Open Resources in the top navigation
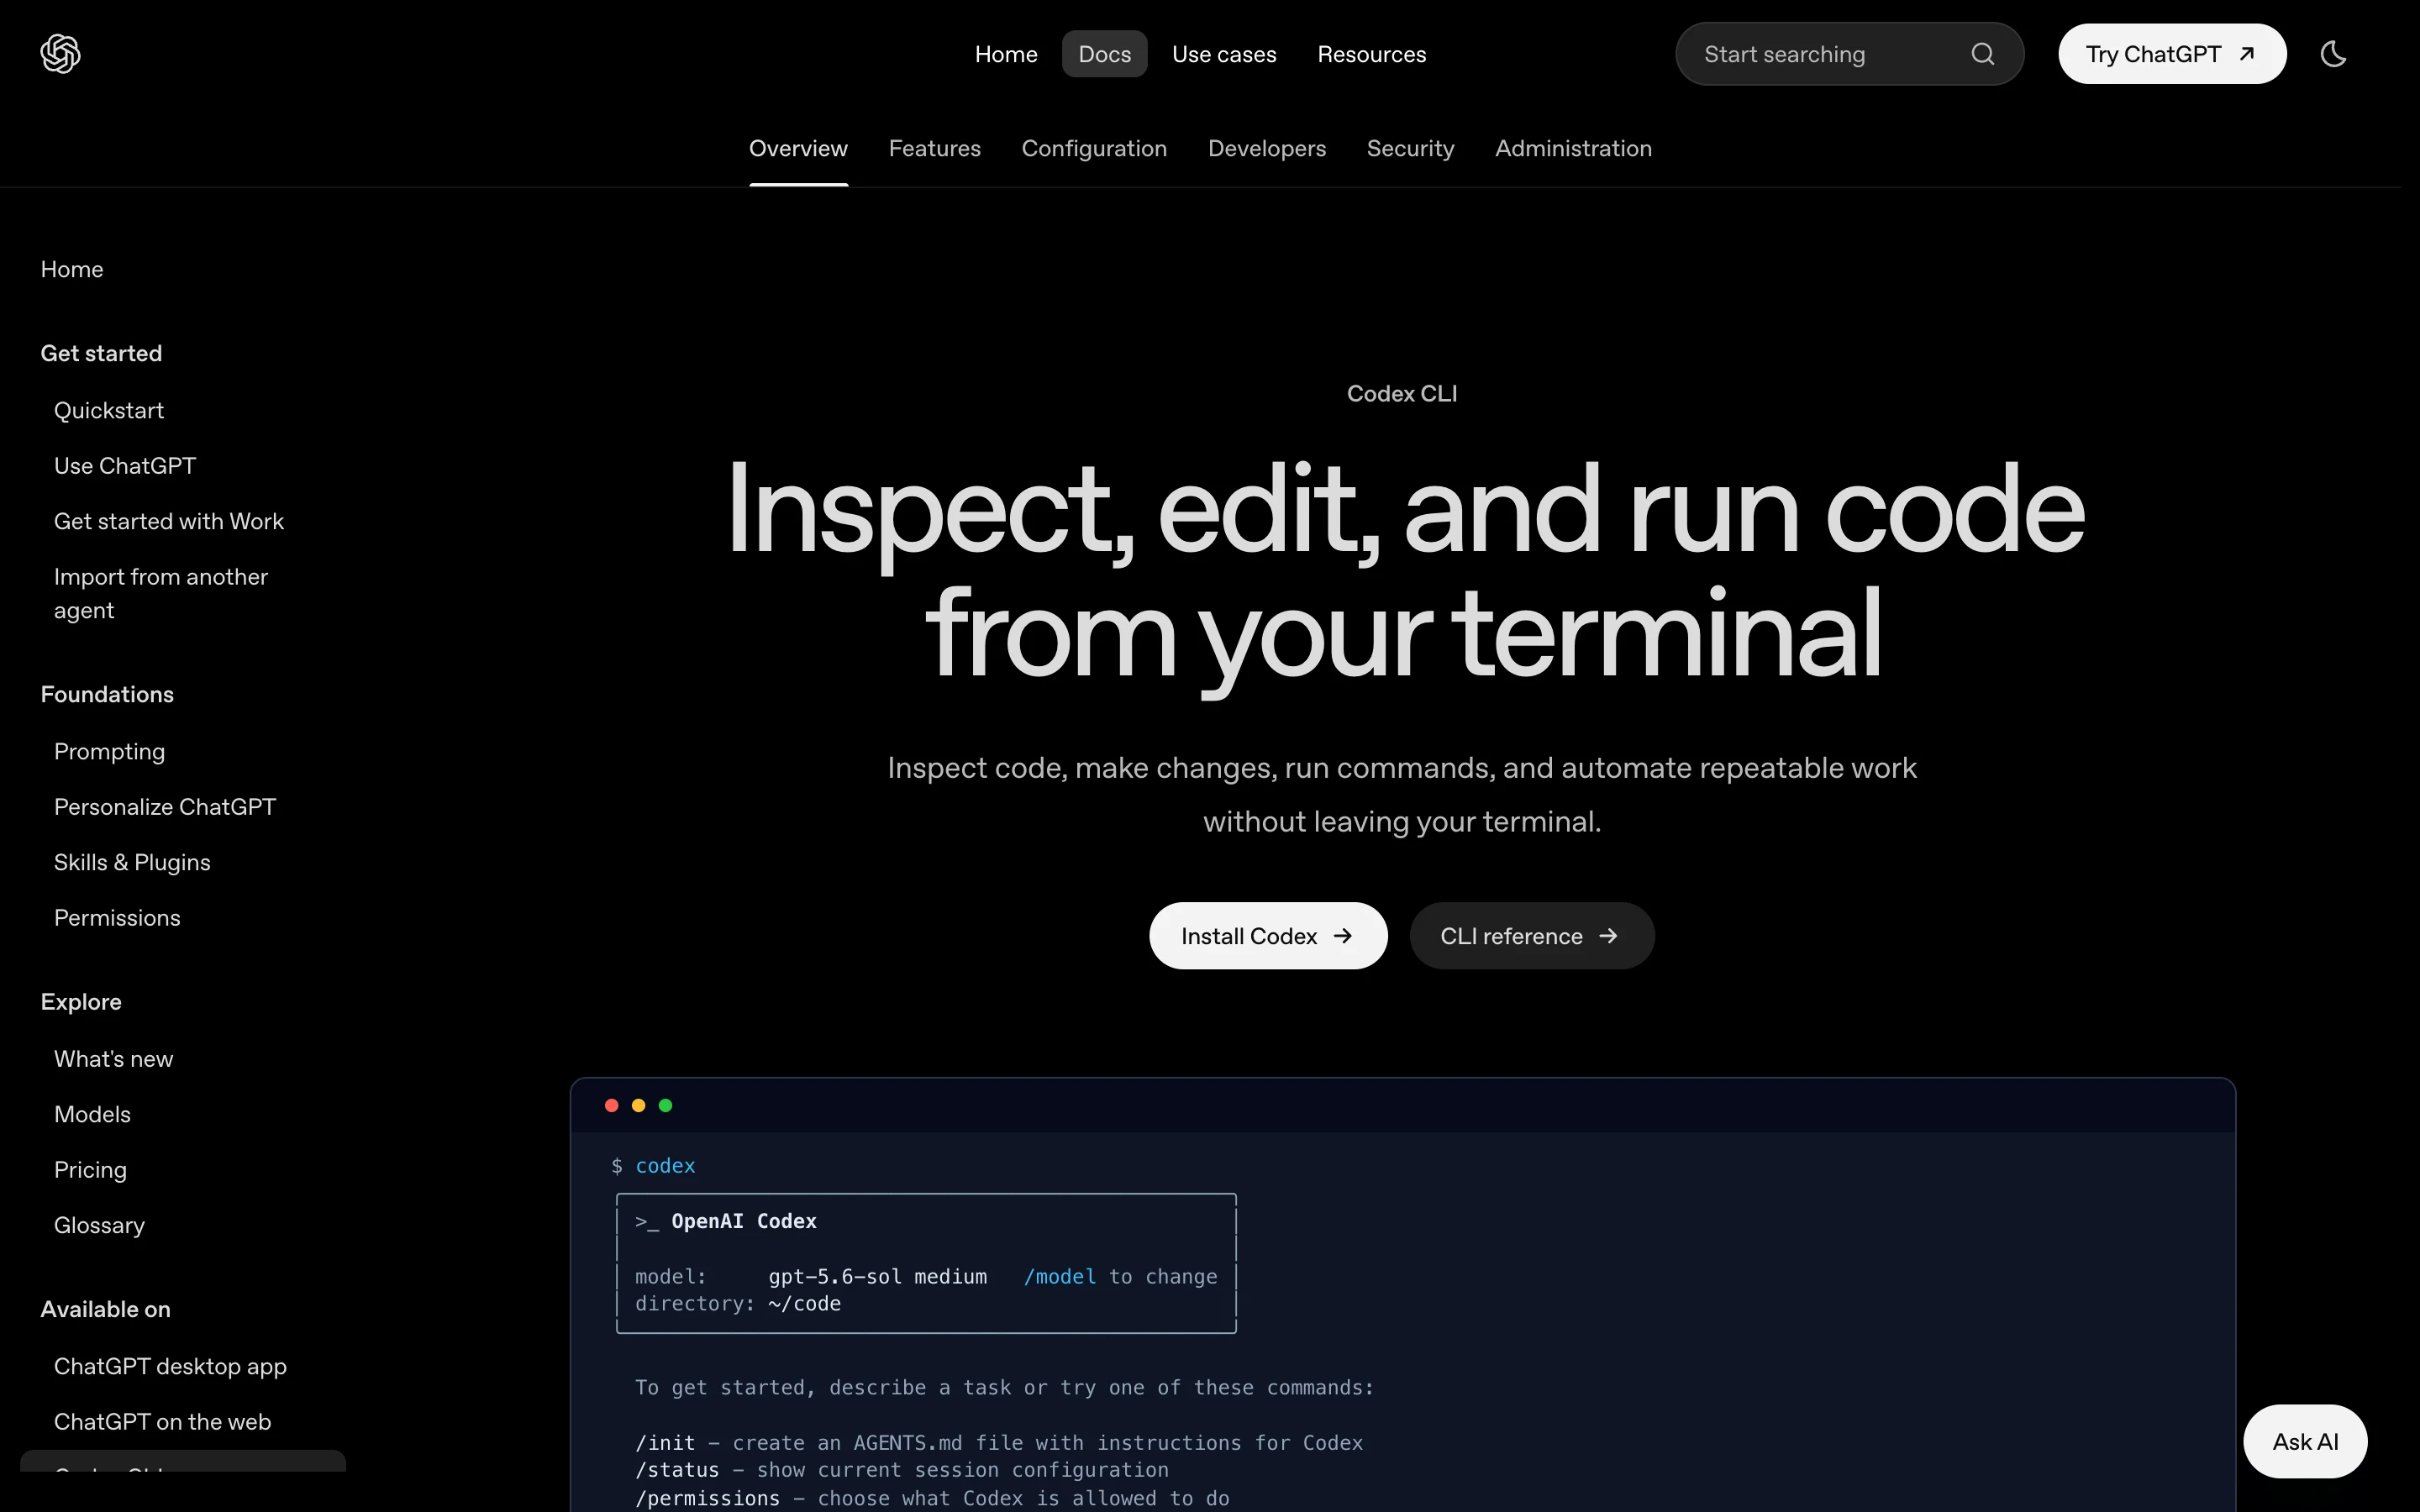This screenshot has width=2420, height=1512. coord(1371,54)
